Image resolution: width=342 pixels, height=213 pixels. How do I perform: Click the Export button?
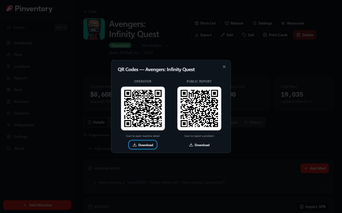pos(203,35)
